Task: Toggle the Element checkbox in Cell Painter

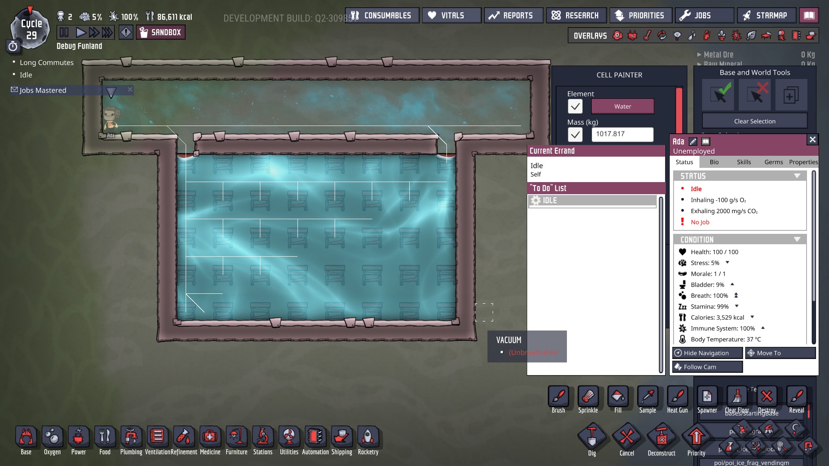Action: 575,106
